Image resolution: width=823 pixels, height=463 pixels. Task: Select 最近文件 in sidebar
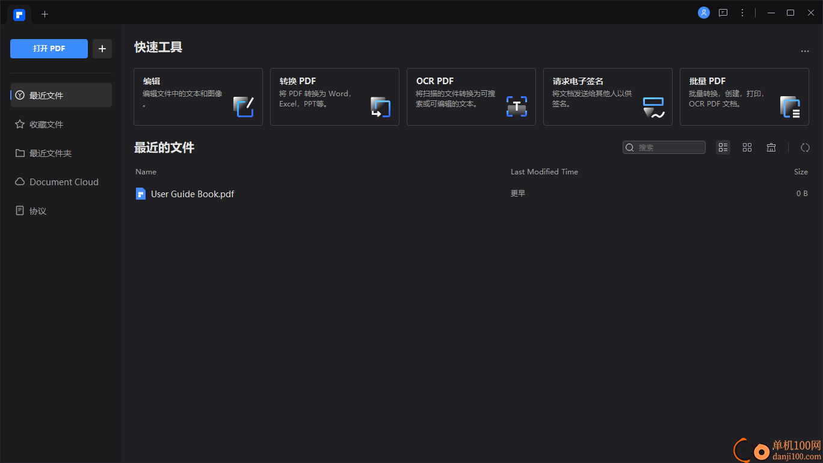[x=61, y=95]
